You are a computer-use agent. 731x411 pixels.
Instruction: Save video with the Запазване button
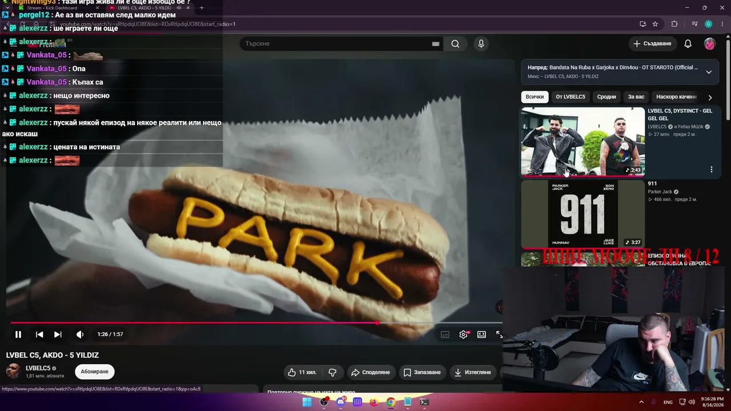pos(422,372)
